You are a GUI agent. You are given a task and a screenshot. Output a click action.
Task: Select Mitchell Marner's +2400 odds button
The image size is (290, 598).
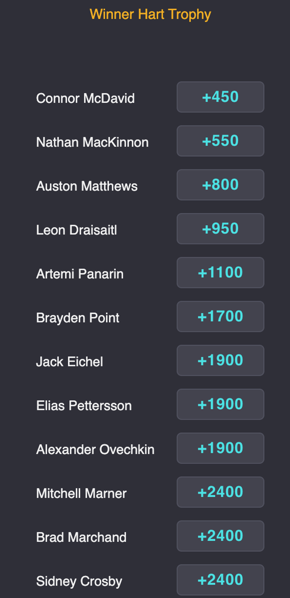[x=220, y=492]
